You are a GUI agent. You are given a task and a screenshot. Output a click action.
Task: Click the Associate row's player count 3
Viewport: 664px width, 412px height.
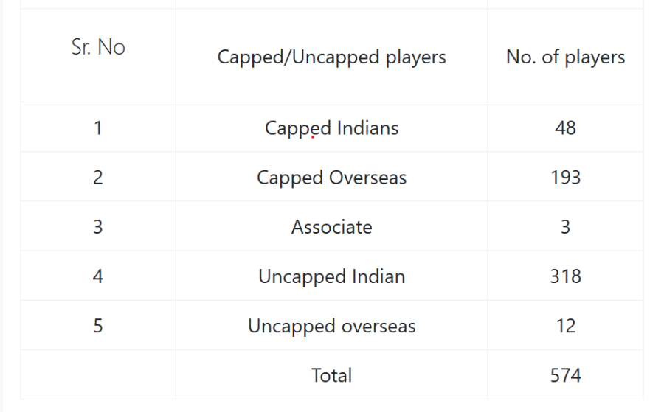coord(565,226)
